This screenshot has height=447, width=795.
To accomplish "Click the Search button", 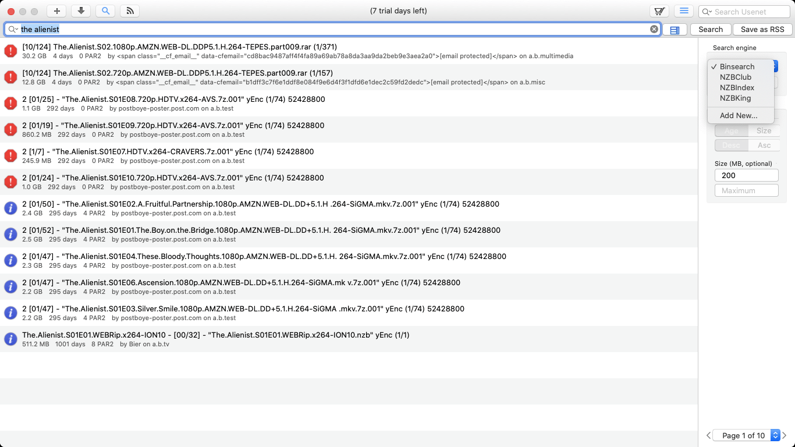I will (x=711, y=29).
